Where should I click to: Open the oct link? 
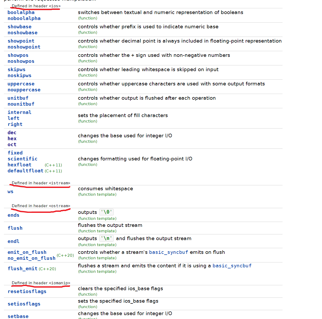pos(12,145)
